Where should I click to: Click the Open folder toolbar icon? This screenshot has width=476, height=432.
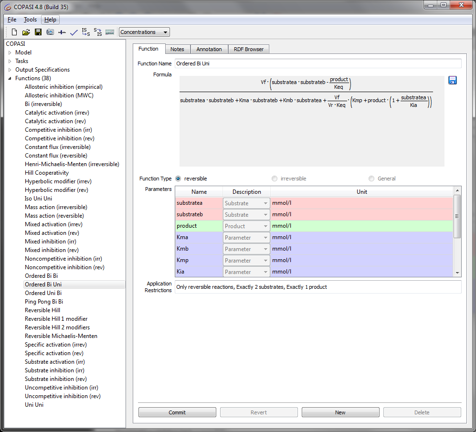[26, 32]
